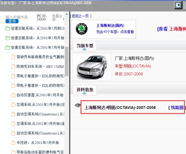This screenshot has height=154, width=186.
Task: Click folder icon of the 从2001年5月到20 cruise control row
Action: pyautogui.click(x=8, y=29)
